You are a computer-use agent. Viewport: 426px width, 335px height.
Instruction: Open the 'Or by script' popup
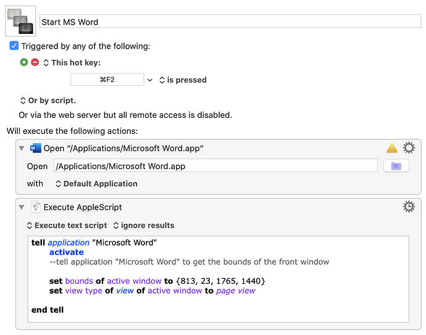pos(48,101)
